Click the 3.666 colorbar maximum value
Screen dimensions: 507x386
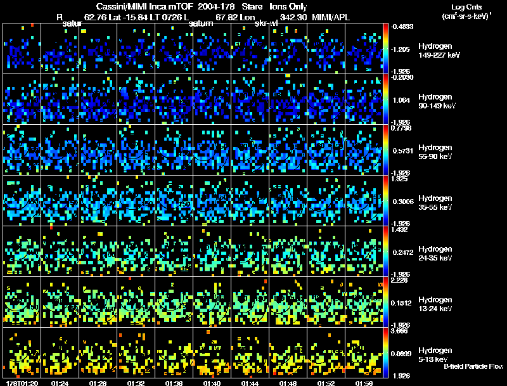click(399, 331)
